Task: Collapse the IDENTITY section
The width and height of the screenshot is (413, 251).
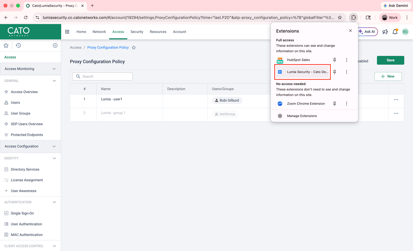Action: (54, 158)
